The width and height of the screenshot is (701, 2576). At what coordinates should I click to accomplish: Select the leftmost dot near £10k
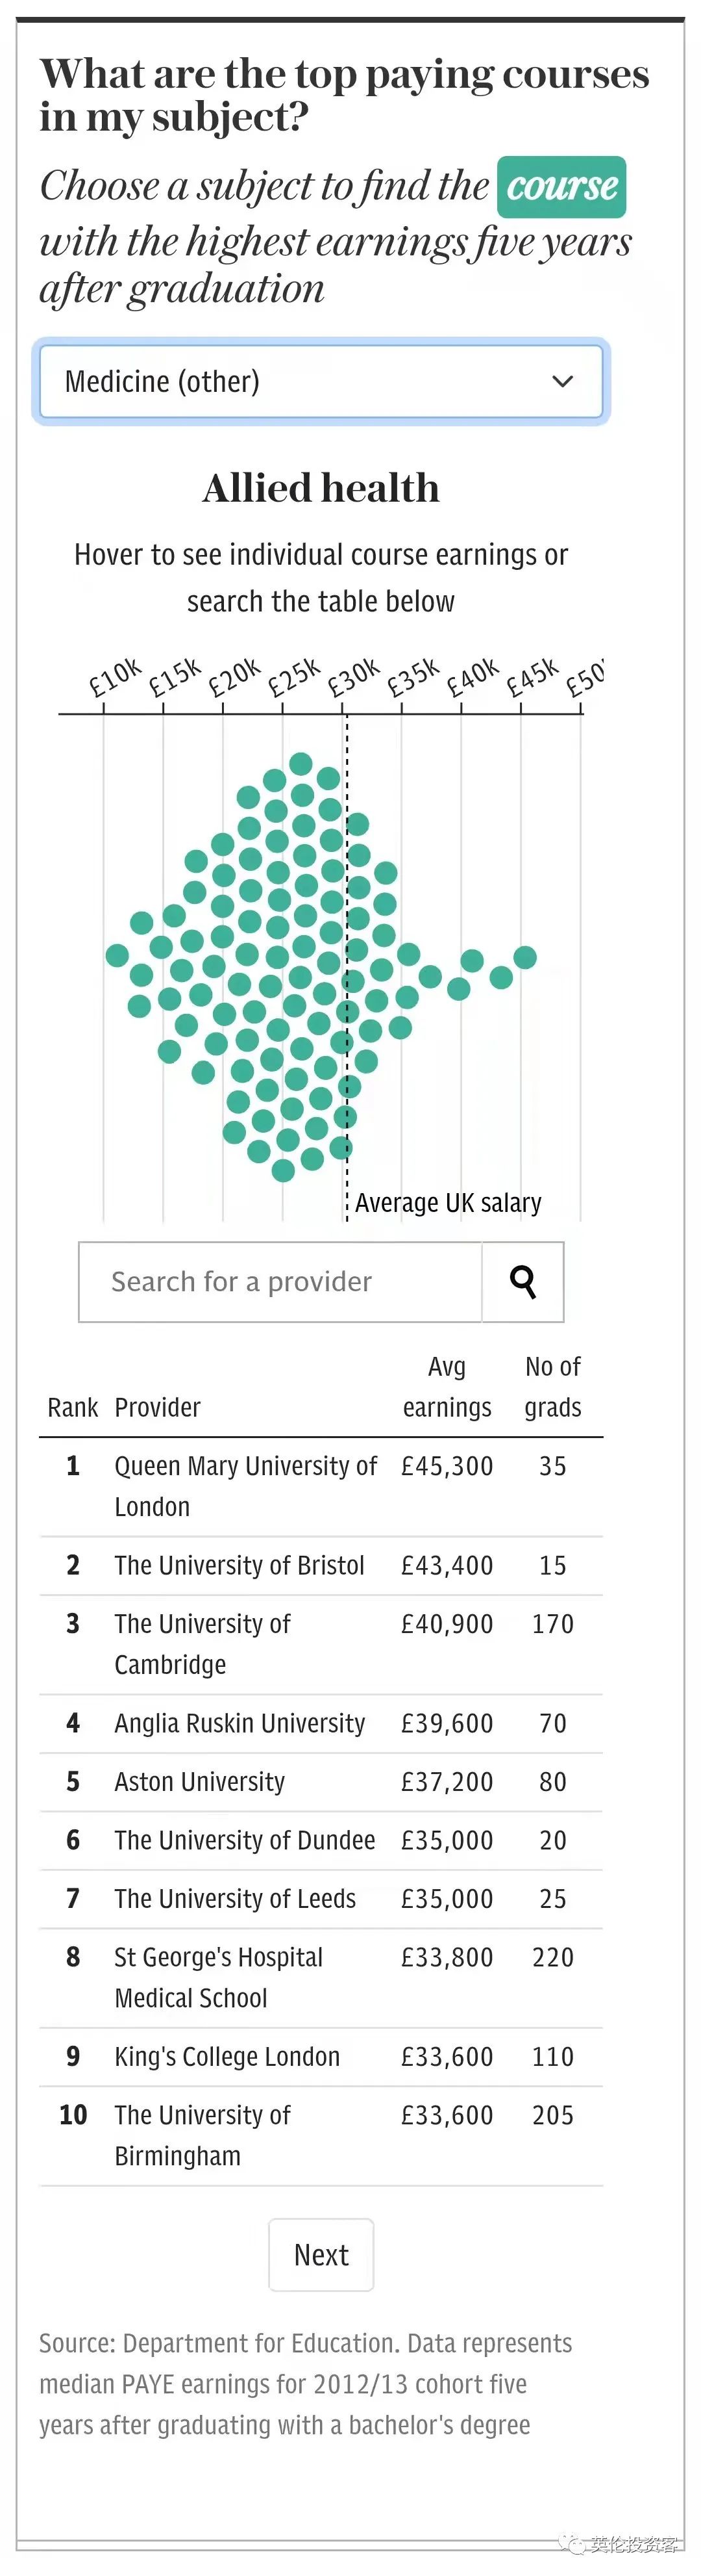117,955
